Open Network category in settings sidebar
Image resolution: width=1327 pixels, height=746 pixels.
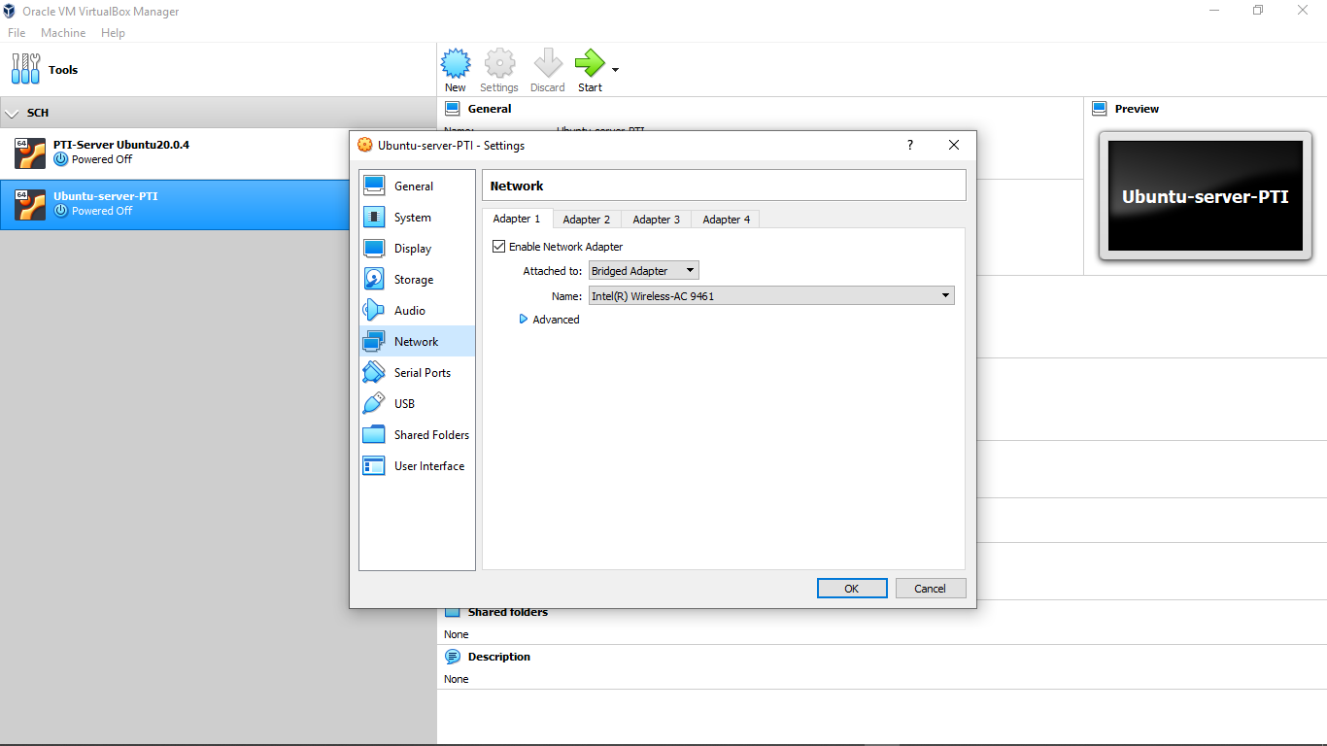pos(417,342)
